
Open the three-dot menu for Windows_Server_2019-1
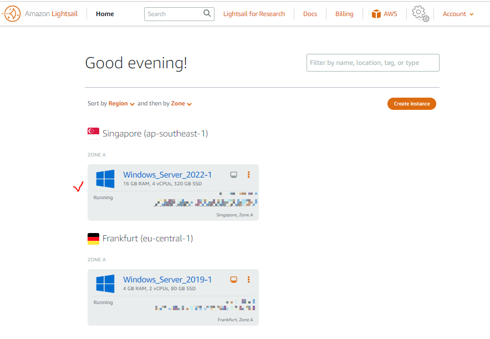click(249, 279)
